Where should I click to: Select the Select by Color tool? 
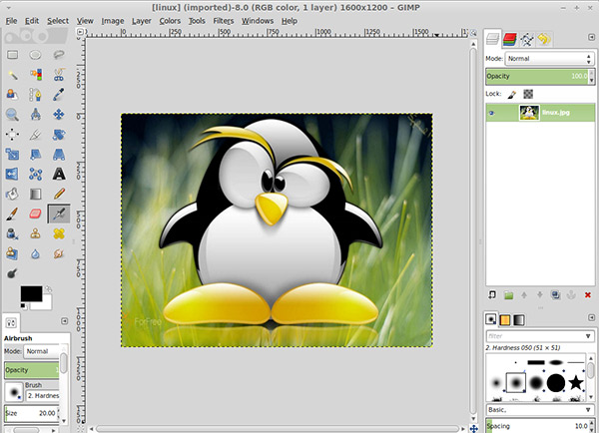point(36,75)
